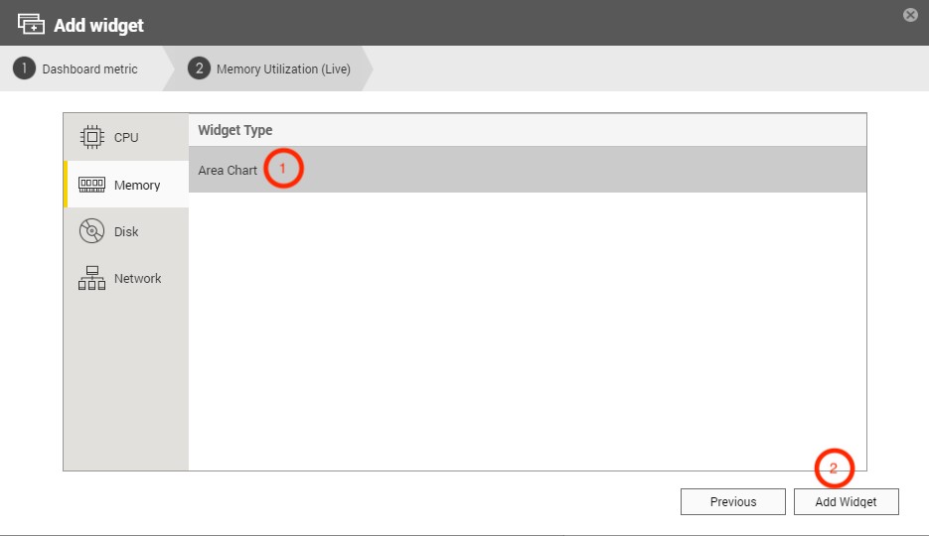Click the red circled number 2 marker
The image size is (929, 536).
click(x=834, y=468)
